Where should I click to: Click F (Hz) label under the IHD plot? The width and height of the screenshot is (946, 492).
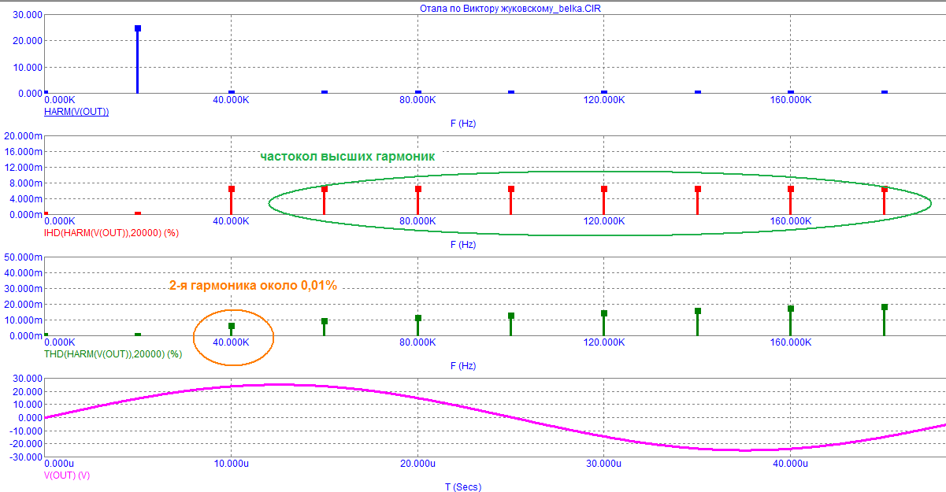[463, 245]
